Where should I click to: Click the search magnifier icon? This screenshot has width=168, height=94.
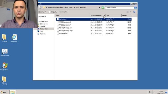point(135,8)
